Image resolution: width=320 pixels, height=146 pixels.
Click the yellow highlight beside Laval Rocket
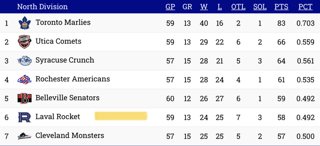[121, 116]
